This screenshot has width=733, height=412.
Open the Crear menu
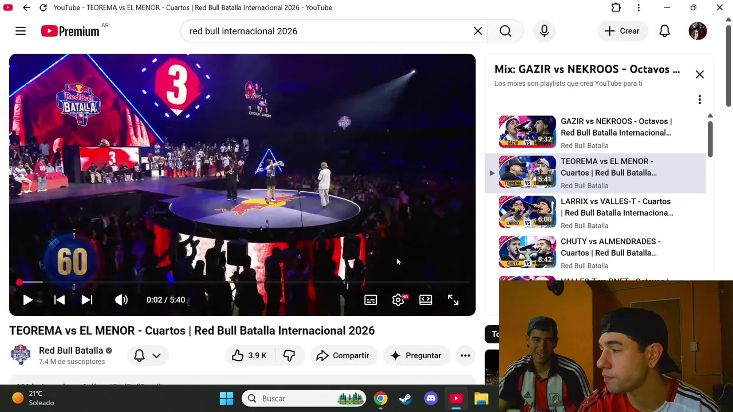click(622, 31)
